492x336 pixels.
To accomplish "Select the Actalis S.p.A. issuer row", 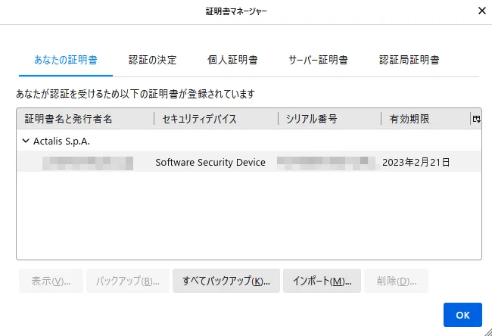I will [x=249, y=141].
